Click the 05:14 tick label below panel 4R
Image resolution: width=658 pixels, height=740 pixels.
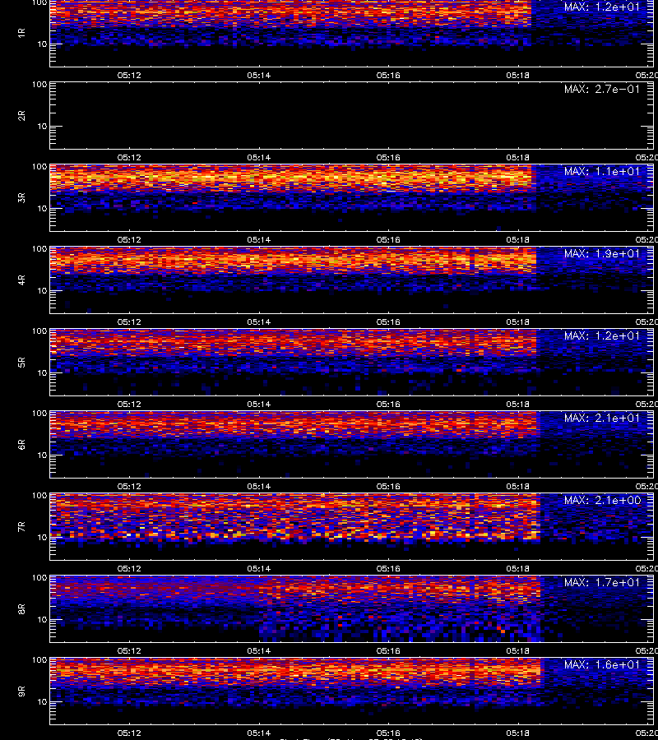point(258,321)
